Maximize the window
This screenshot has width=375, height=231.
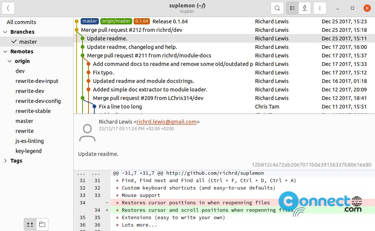click(352, 8)
